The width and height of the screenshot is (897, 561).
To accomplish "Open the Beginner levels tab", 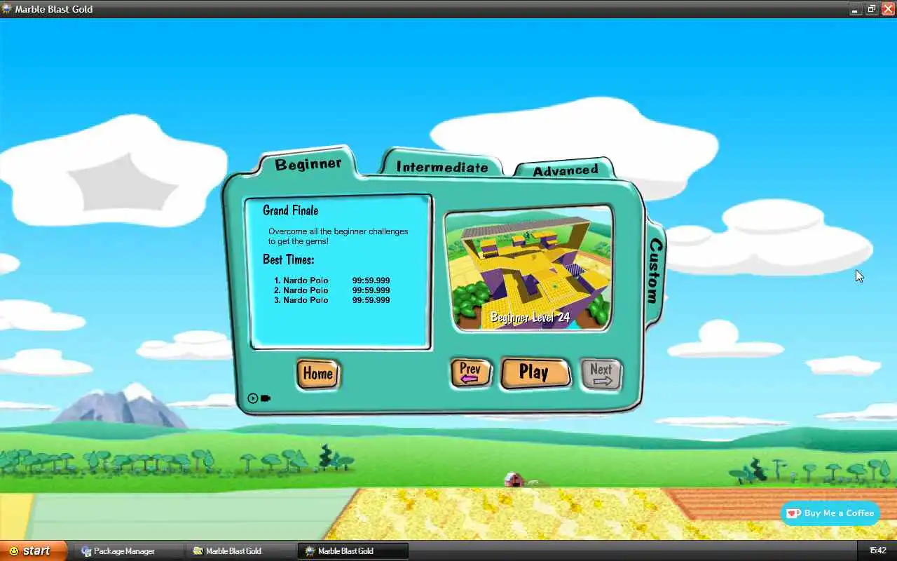I will pyautogui.click(x=308, y=164).
